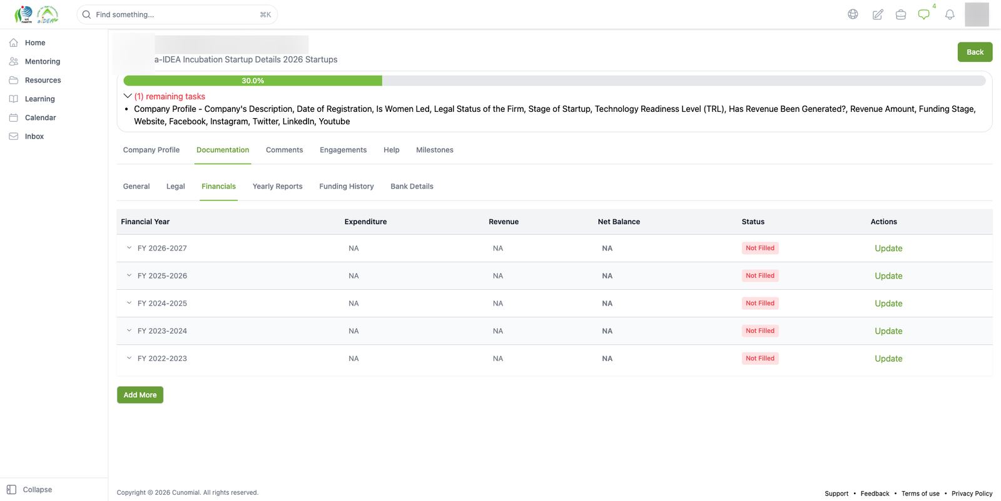Viewport: 1001px width, 501px height.
Task: Click the Collapse sidebar panel icon
Action: (x=11, y=490)
